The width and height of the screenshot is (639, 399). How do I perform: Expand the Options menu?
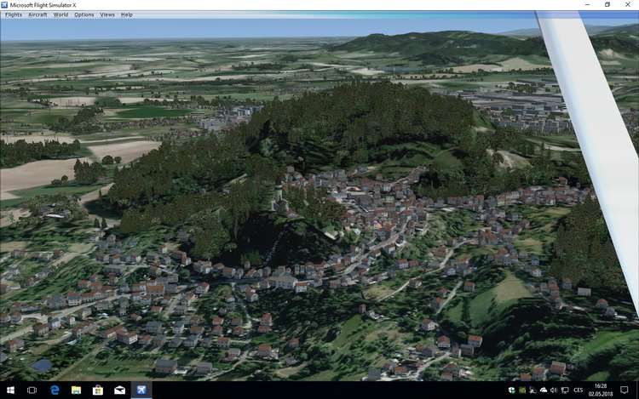83,14
